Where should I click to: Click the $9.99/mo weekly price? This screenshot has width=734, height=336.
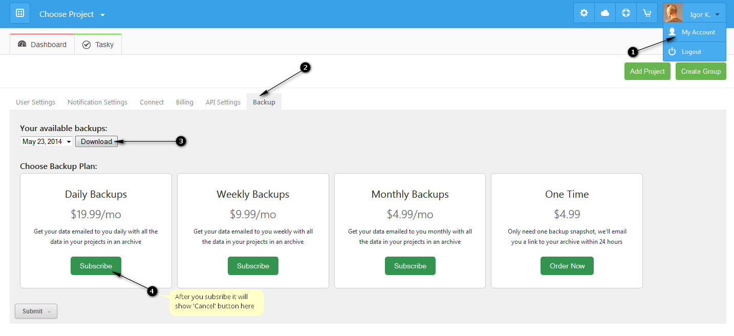(253, 214)
